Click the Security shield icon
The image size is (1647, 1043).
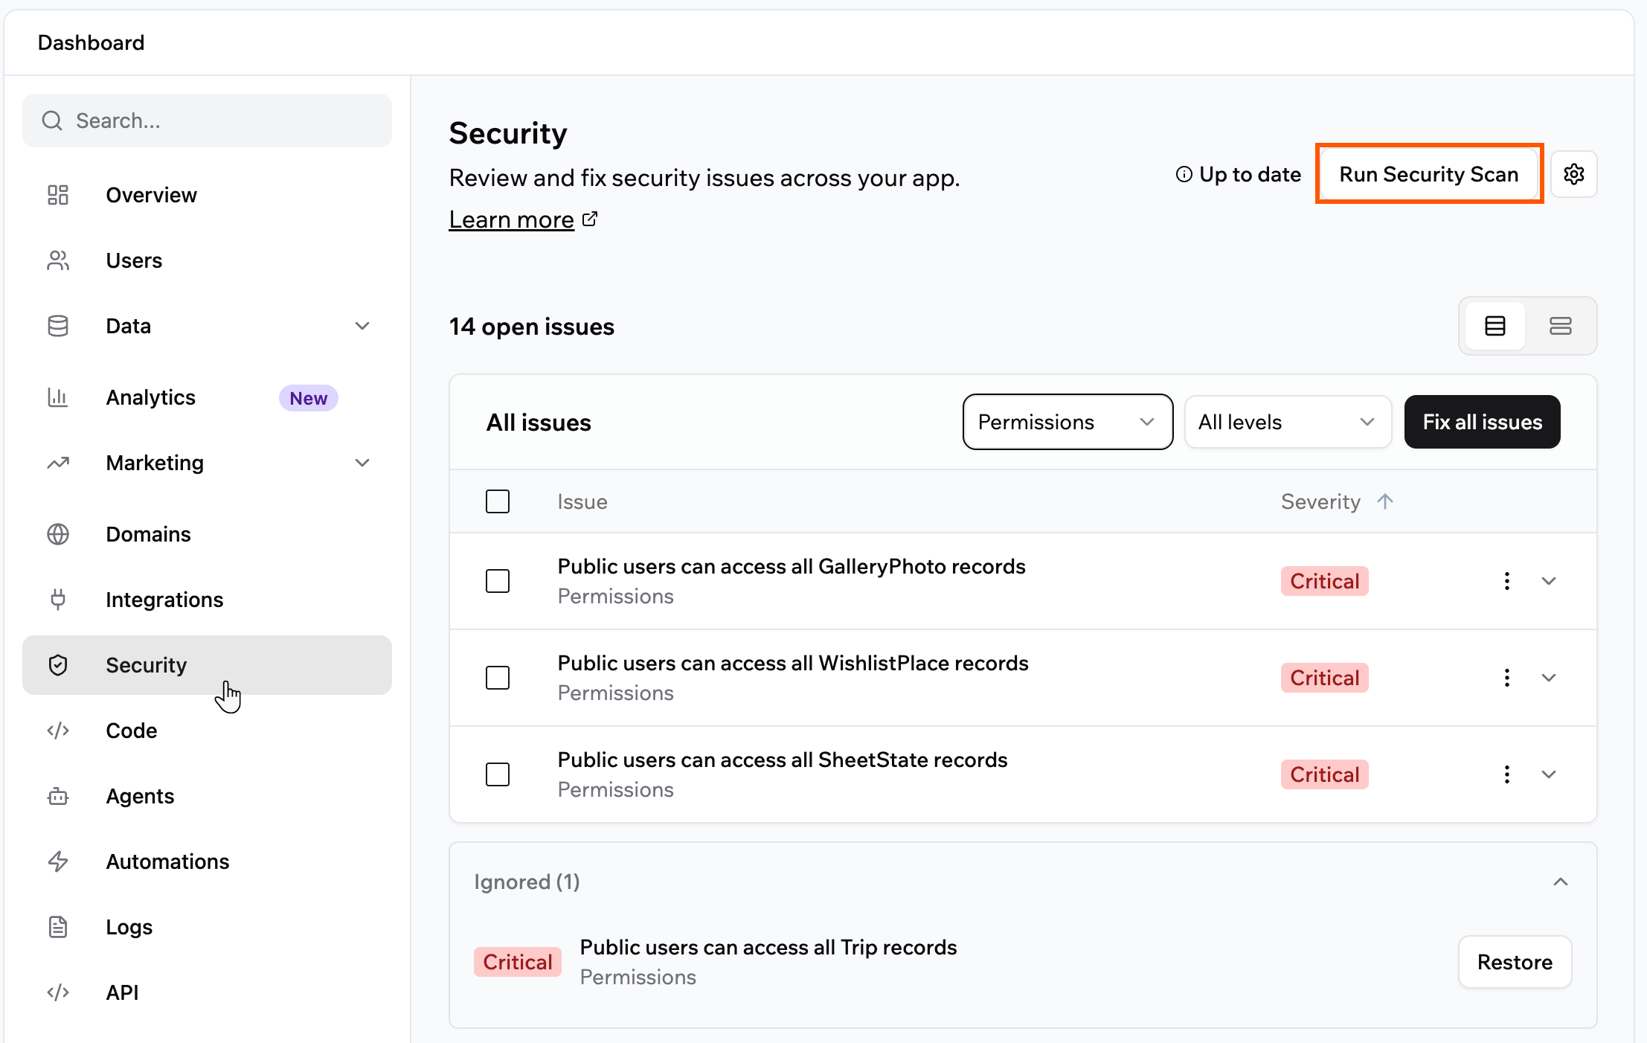pyautogui.click(x=58, y=665)
